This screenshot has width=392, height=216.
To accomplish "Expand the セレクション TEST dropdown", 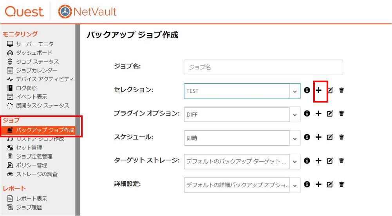I will click(295, 91).
